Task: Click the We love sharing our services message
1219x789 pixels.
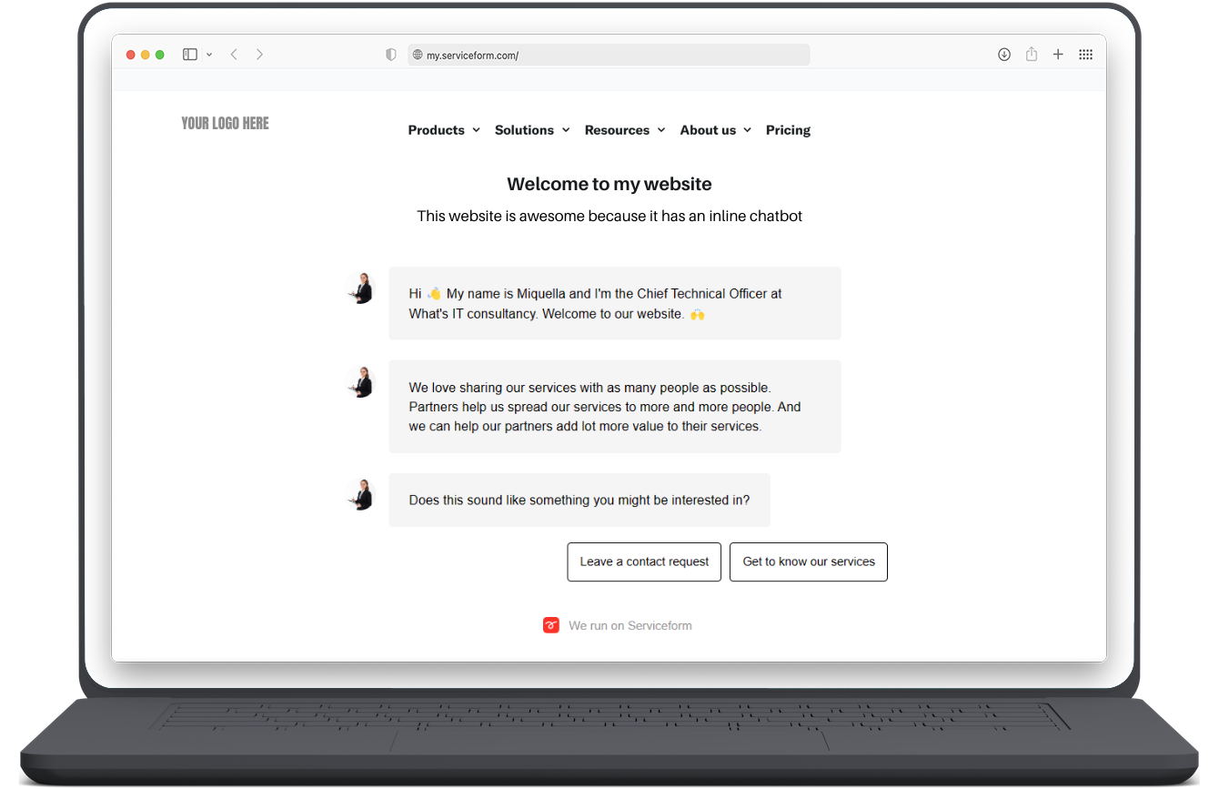Action: [615, 407]
